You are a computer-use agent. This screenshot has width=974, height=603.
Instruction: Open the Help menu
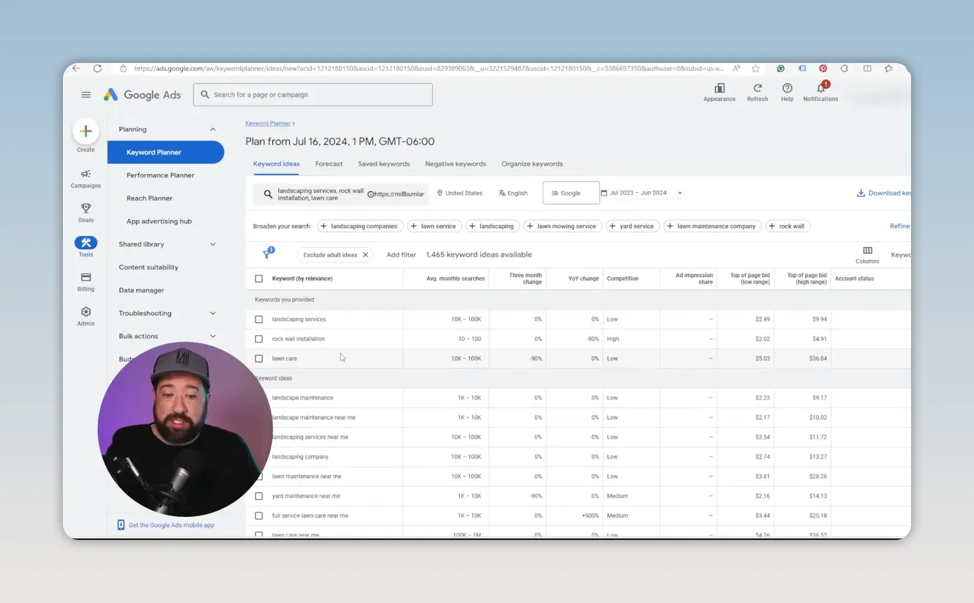(x=786, y=92)
